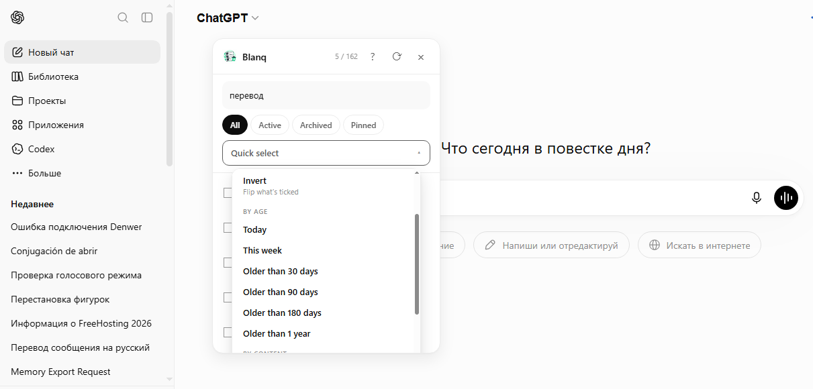The height and width of the screenshot is (389, 813).
Task: Select the All filter tab
Action: click(235, 125)
